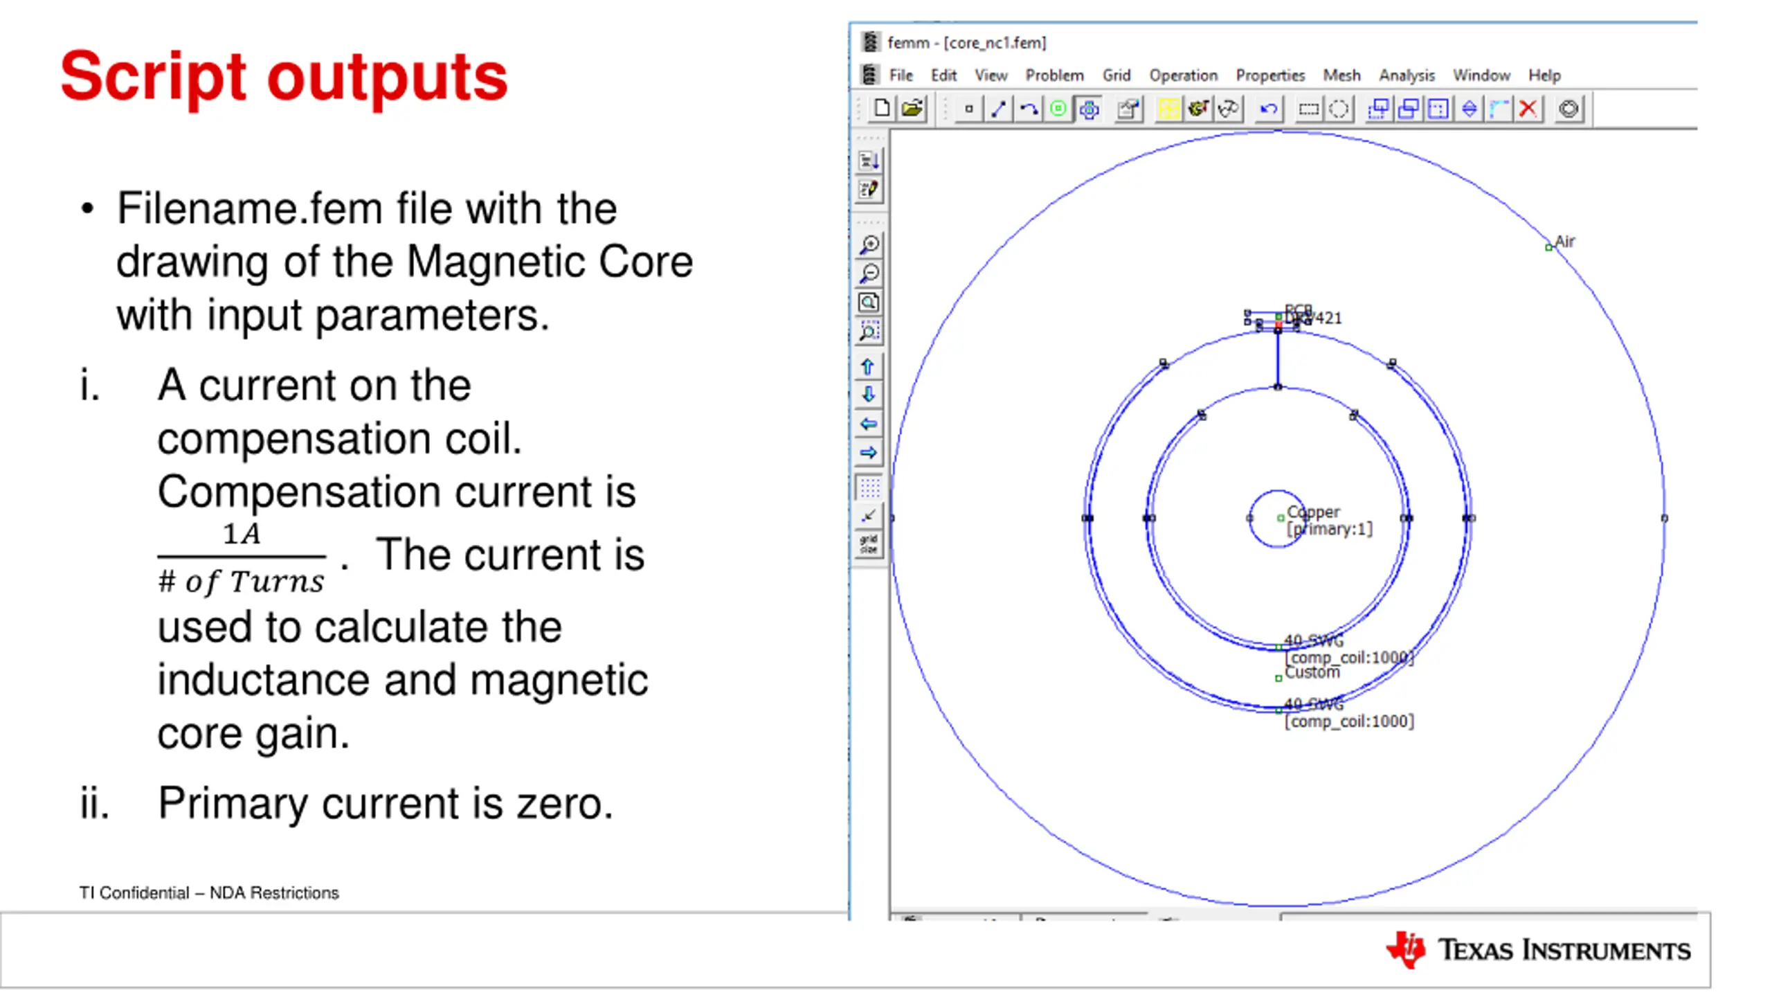Run the yellow mesh generator icon
This screenshot has height=997, width=1772.
coord(1168,109)
